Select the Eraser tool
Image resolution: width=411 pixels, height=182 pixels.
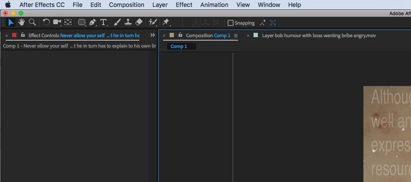click(x=139, y=22)
